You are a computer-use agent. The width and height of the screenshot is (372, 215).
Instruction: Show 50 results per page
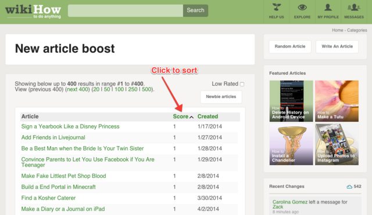(x=107, y=89)
